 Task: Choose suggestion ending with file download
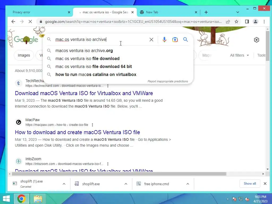(x=118, y=59)
